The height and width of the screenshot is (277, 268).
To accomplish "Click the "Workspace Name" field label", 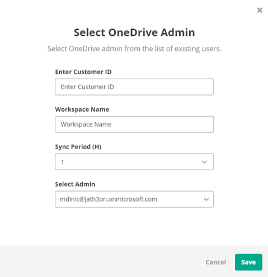I will point(82,109).
